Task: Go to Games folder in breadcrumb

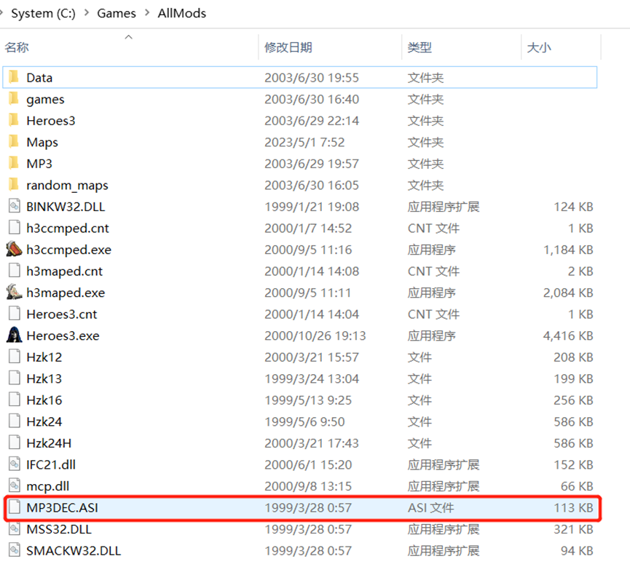Action: pyautogui.click(x=117, y=13)
